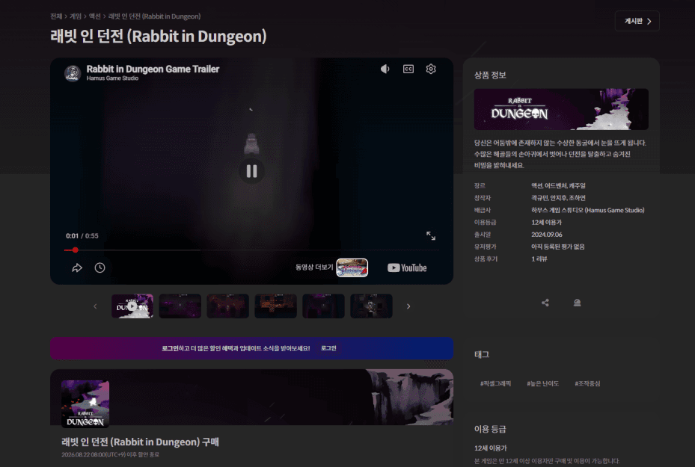Mute the trailer video volume
The height and width of the screenshot is (467, 695).
tap(385, 69)
